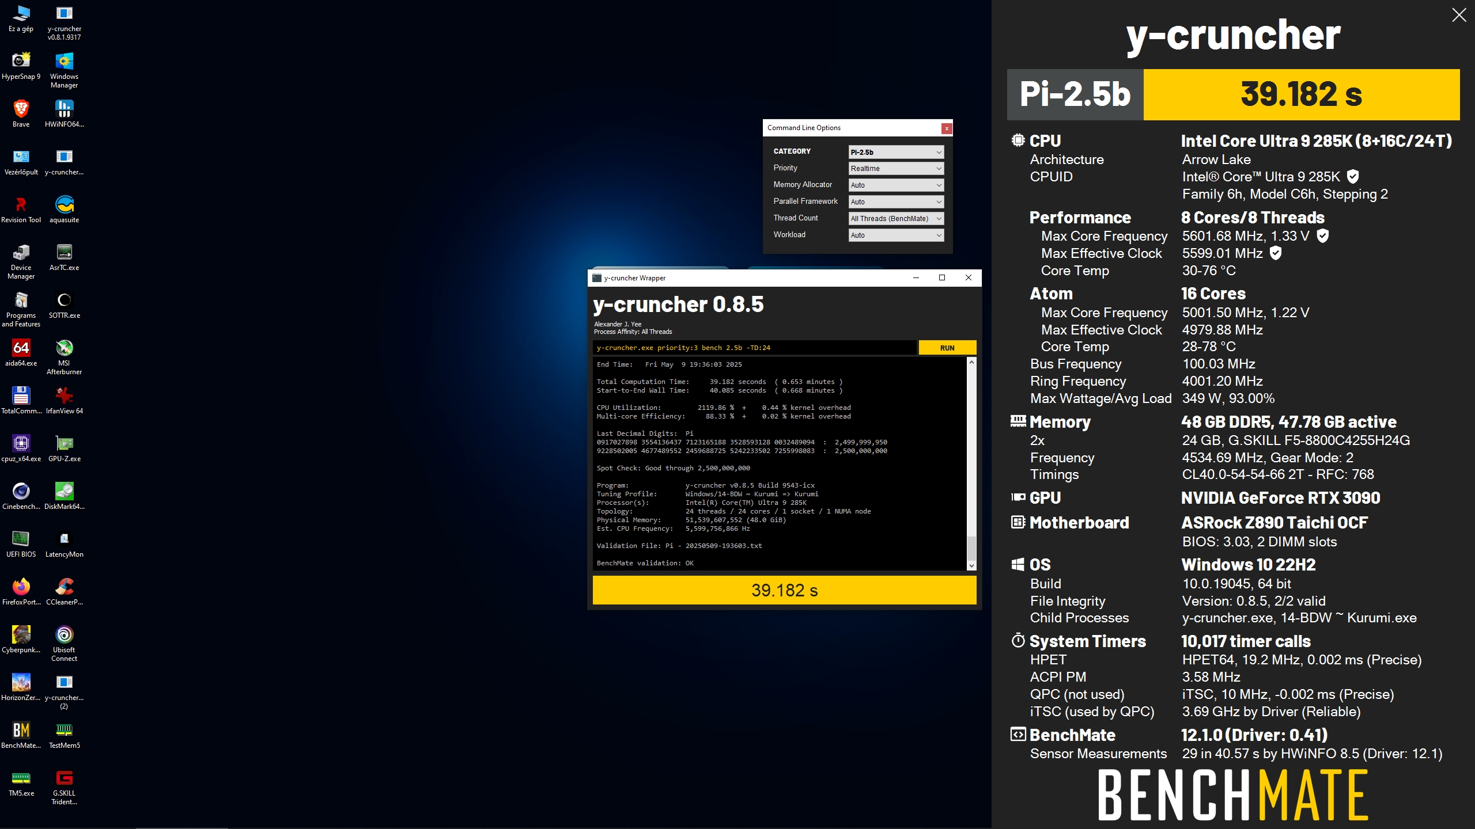Click the Validation File line in console output
The height and width of the screenshot is (829, 1475).
coord(679,546)
